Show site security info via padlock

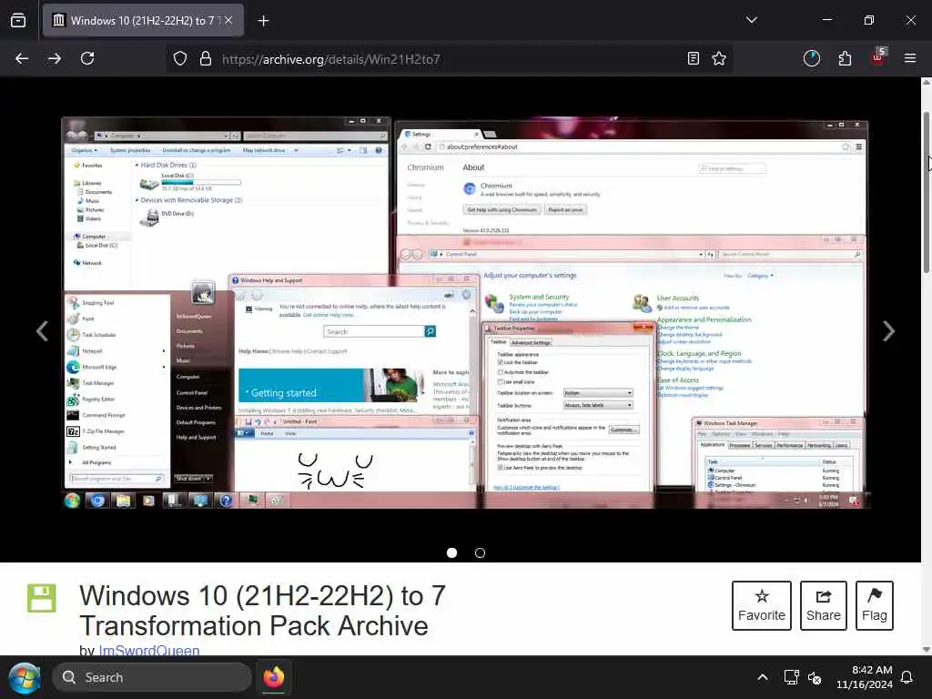click(206, 58)
